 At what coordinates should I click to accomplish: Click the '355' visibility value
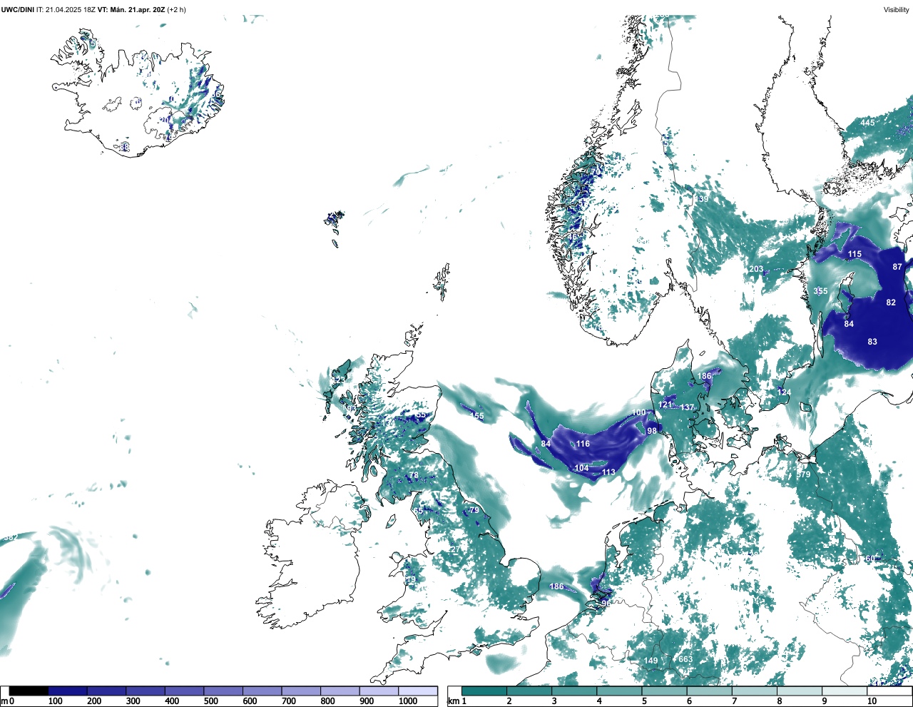(x=820, y=291)
